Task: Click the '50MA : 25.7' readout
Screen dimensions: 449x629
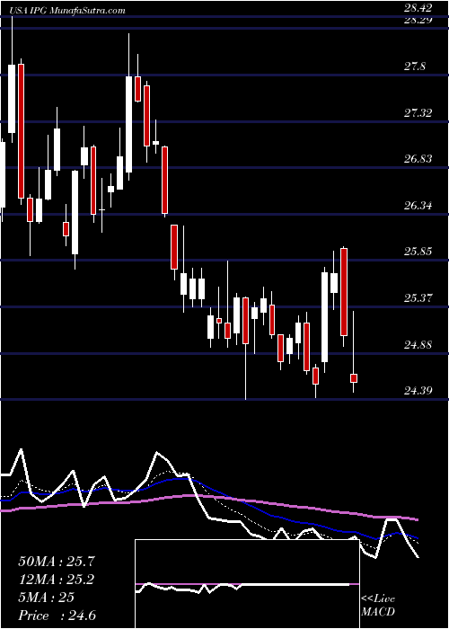Action: click(x=57, y=562)
